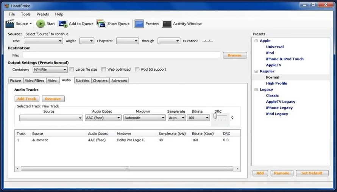Open the Chapters start dropdown
The image size is (337, 192).
coord(128,41)
